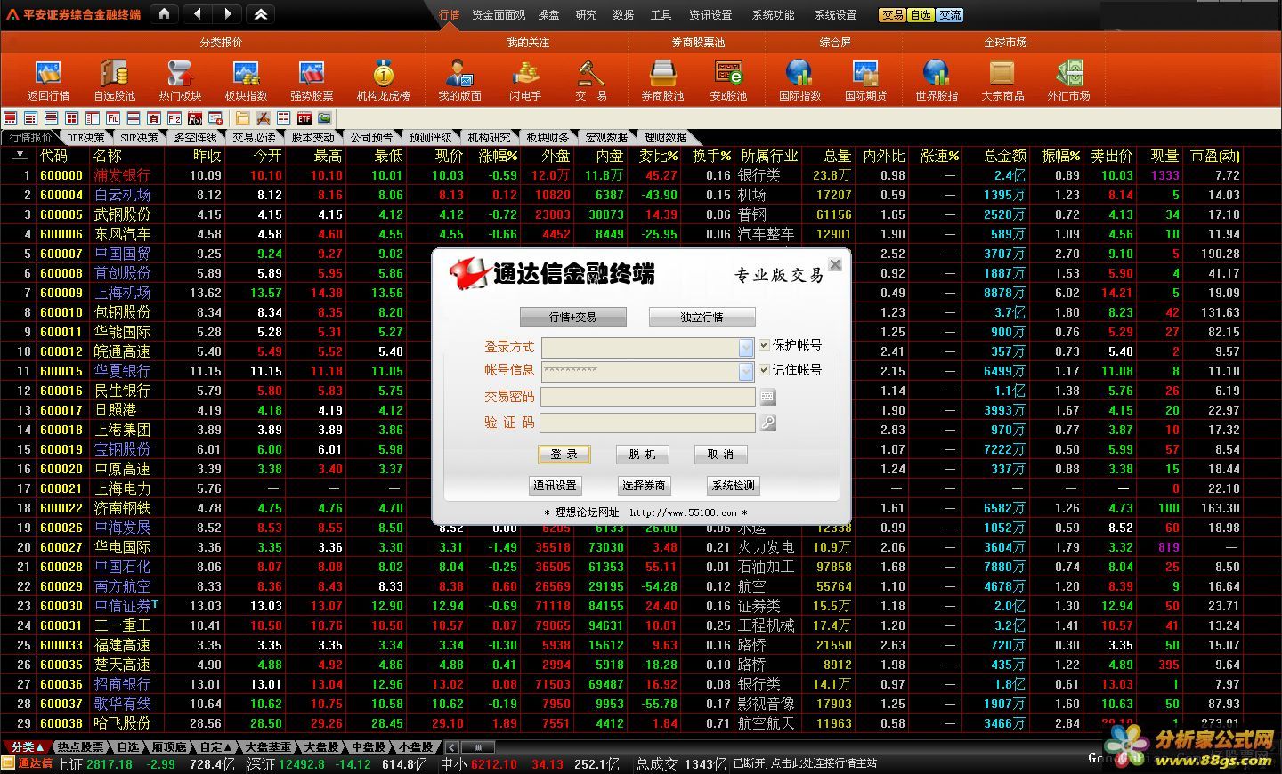Click in the 交易密码 input field
The image size is (1282, 774).
647,397
